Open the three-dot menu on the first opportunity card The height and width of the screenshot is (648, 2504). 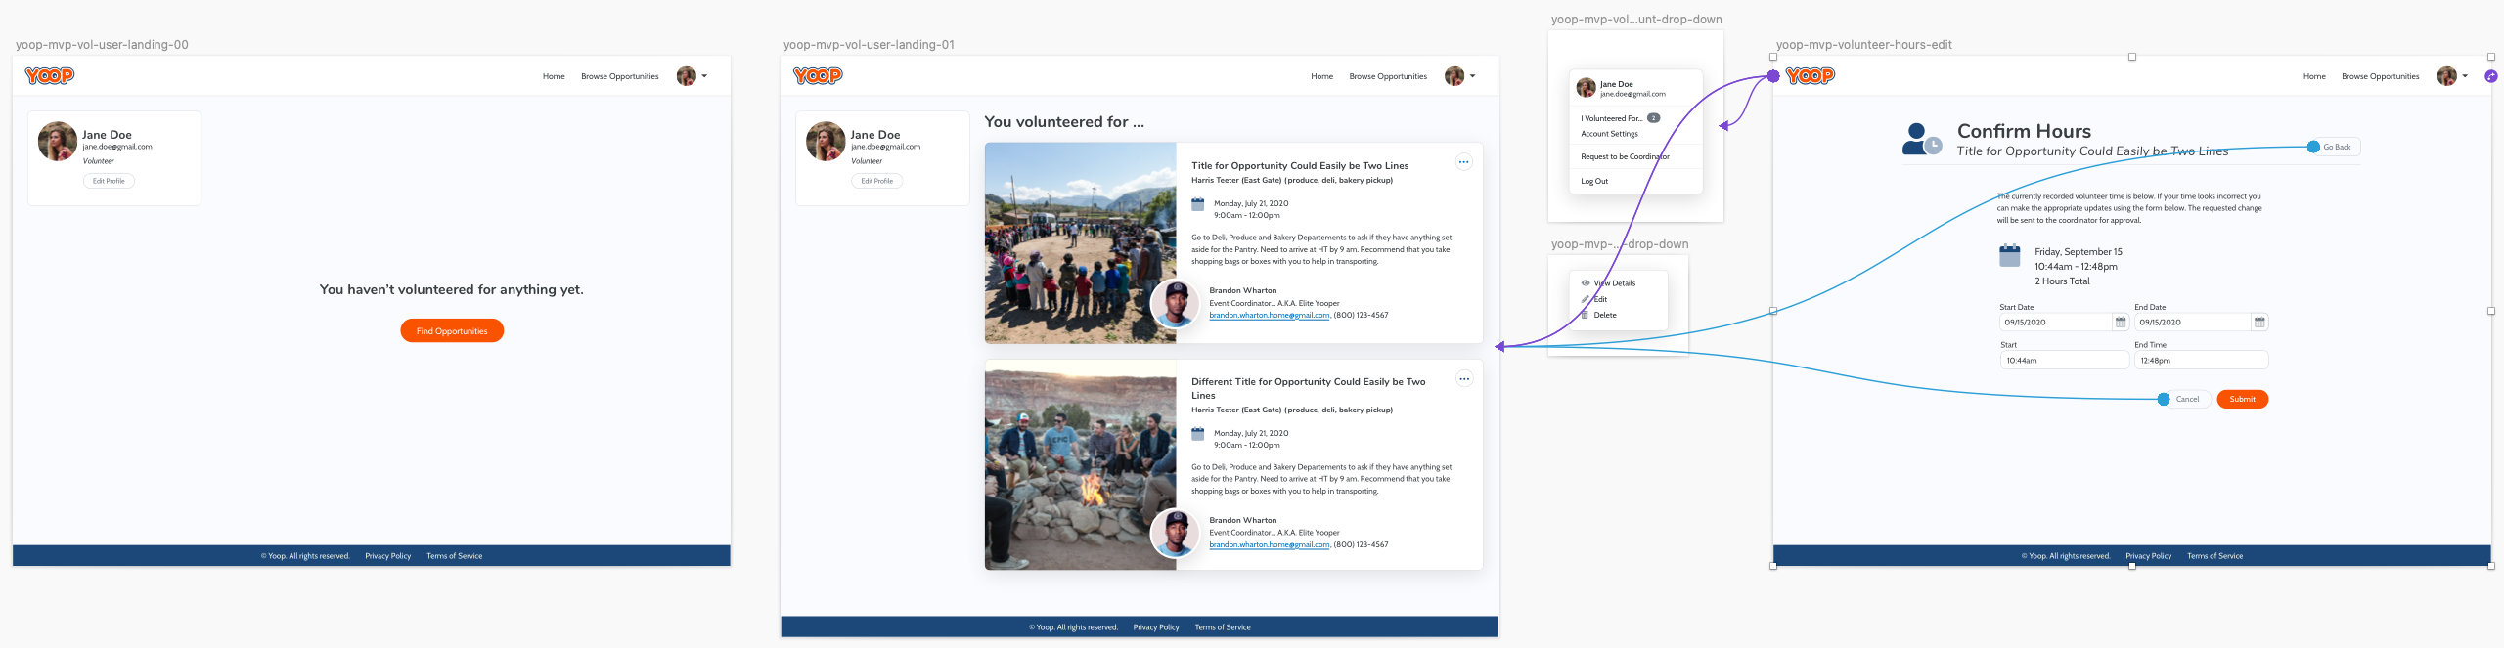coord(1463,162)
